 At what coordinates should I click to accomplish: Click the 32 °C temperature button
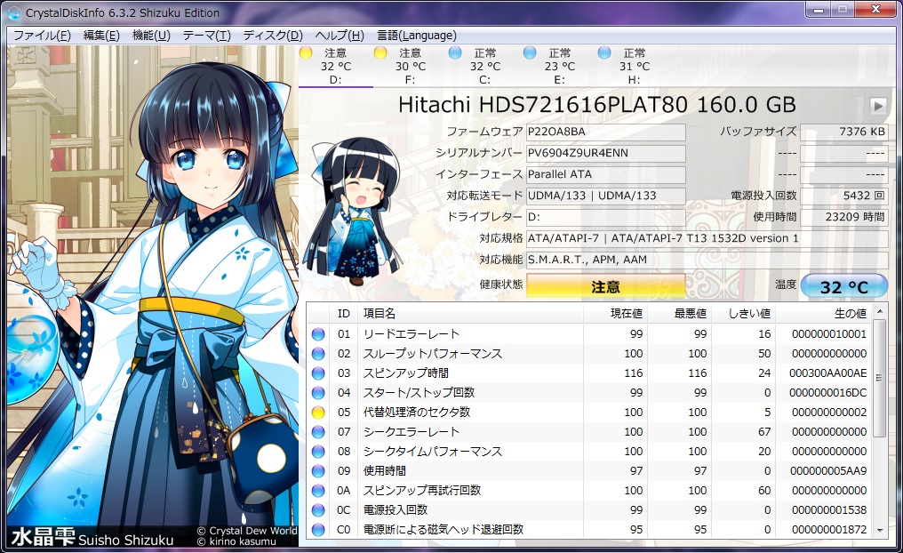(x=844, y=286)
